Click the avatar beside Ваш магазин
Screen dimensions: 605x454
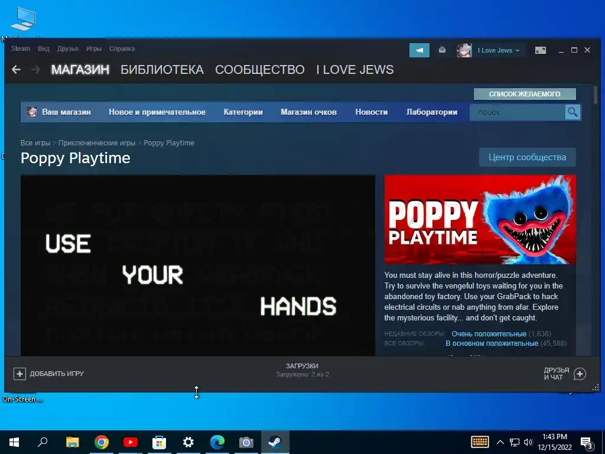coord(32,112)
